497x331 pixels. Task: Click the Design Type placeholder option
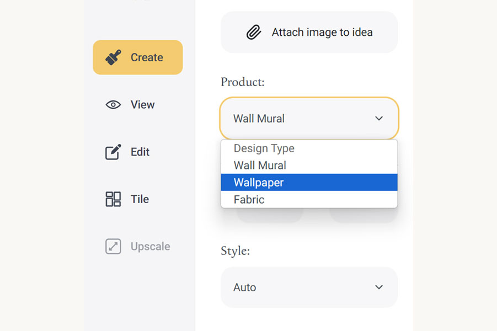tap(309, 148)
